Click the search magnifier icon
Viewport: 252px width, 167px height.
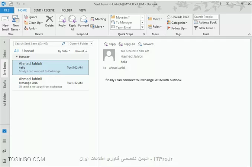(64, 43)
